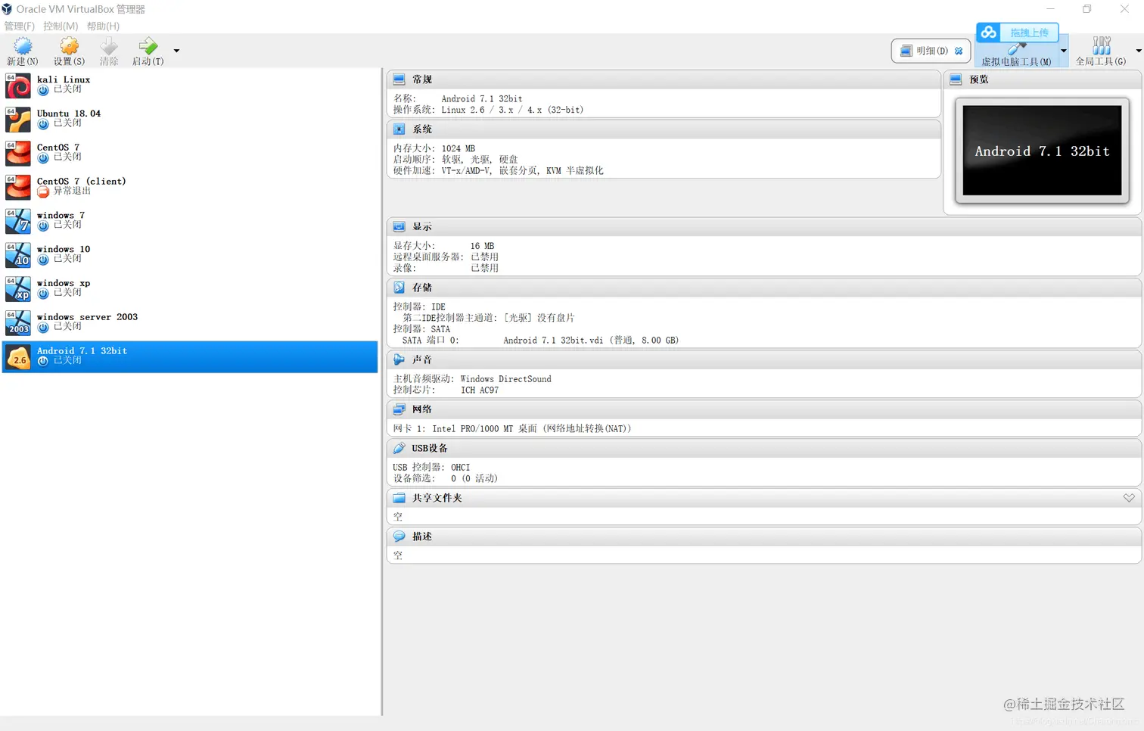Viewport: 1144px width, 731px height.
Task: Click the 常规 section monitor icon
Action: coord(399,79)
